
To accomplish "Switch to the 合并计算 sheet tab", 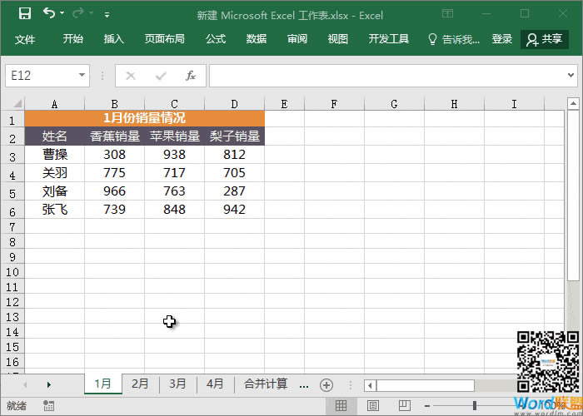I will coord(266,384).
